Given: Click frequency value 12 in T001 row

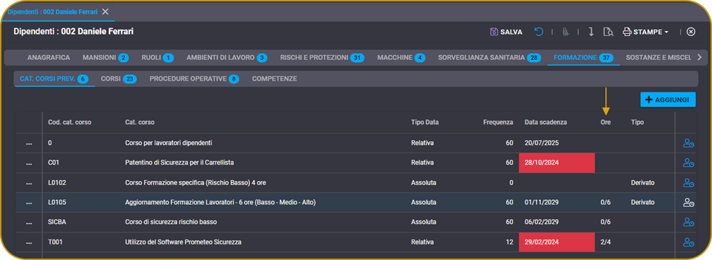Looking at the screenshot, I should [509, 242].
